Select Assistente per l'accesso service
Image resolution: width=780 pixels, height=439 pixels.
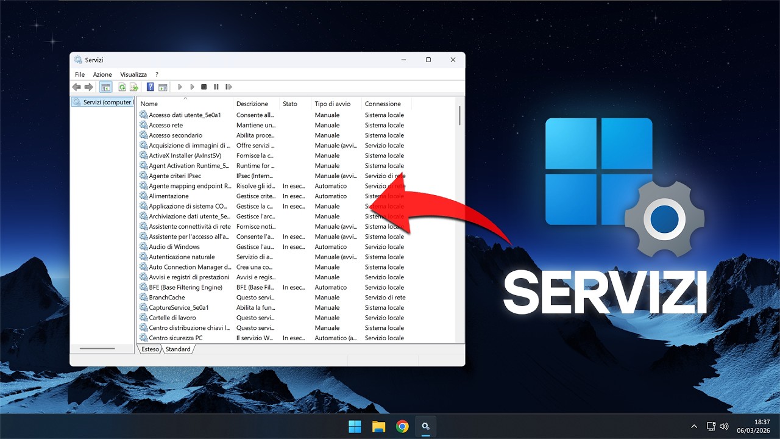189,237
